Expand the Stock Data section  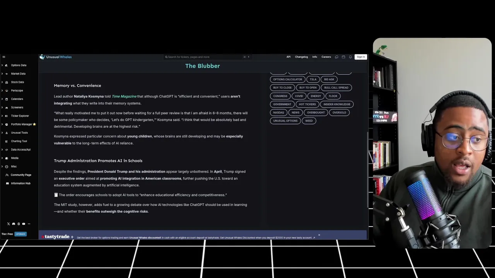[x=2, y=82]
